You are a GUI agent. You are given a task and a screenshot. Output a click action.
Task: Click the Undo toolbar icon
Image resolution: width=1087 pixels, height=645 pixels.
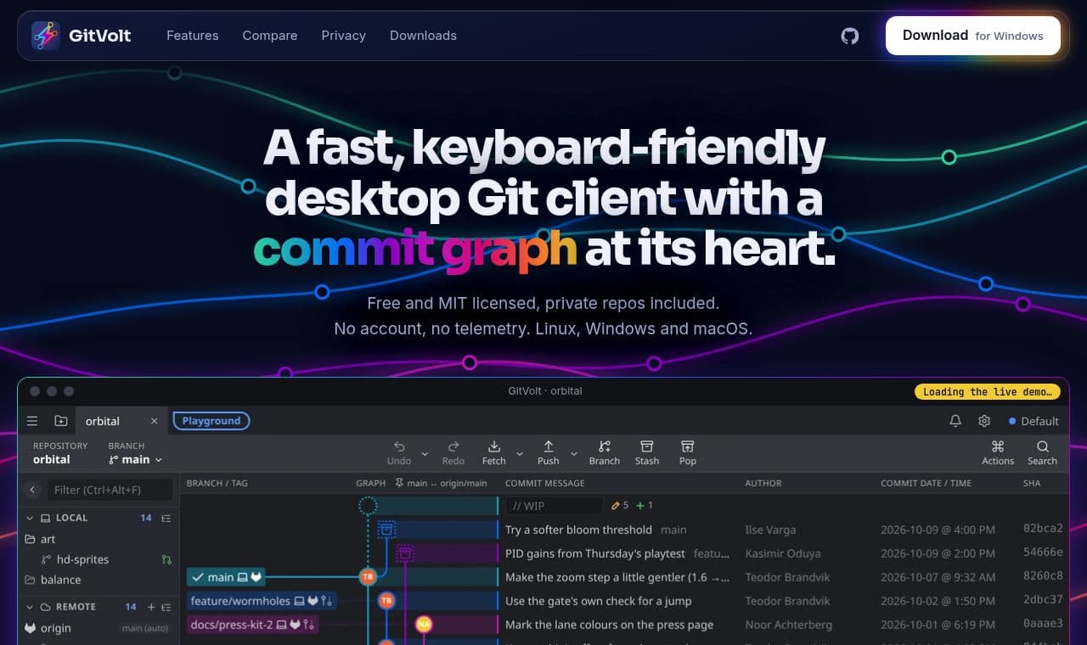(x=399, y=446)
